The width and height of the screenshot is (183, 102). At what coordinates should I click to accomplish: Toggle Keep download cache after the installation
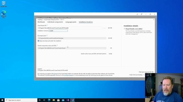38,41
